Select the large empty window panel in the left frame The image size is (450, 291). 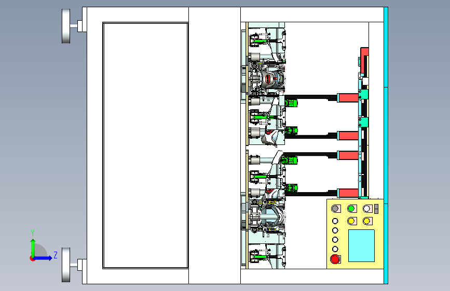[145, 146]
